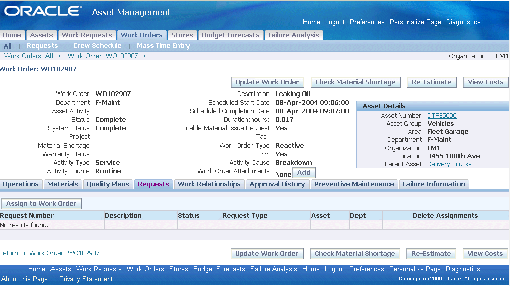
Task: Open the Failure Information sub-tab
Action: (x=434, y=184)
